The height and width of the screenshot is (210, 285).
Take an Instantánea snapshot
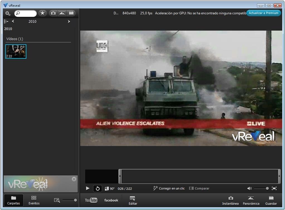click(230, 201)
